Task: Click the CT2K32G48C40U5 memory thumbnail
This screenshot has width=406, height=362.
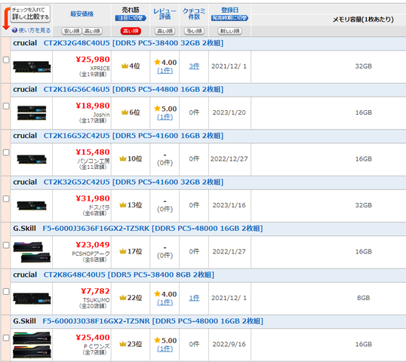Action: point(32,66)
